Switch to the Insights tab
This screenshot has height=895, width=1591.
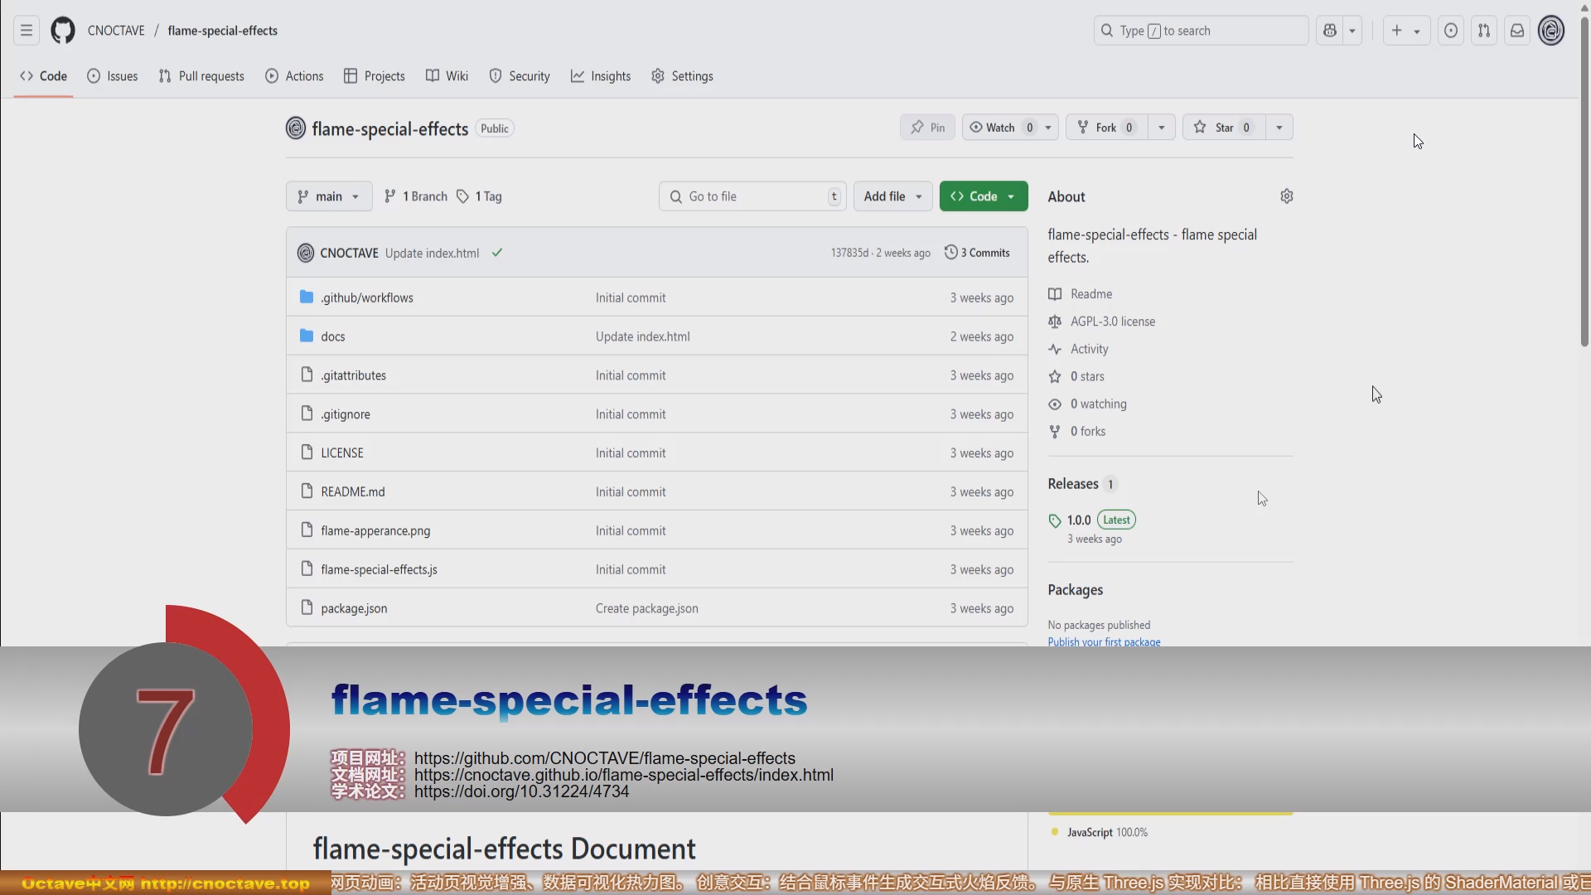(x=601, y=76)
